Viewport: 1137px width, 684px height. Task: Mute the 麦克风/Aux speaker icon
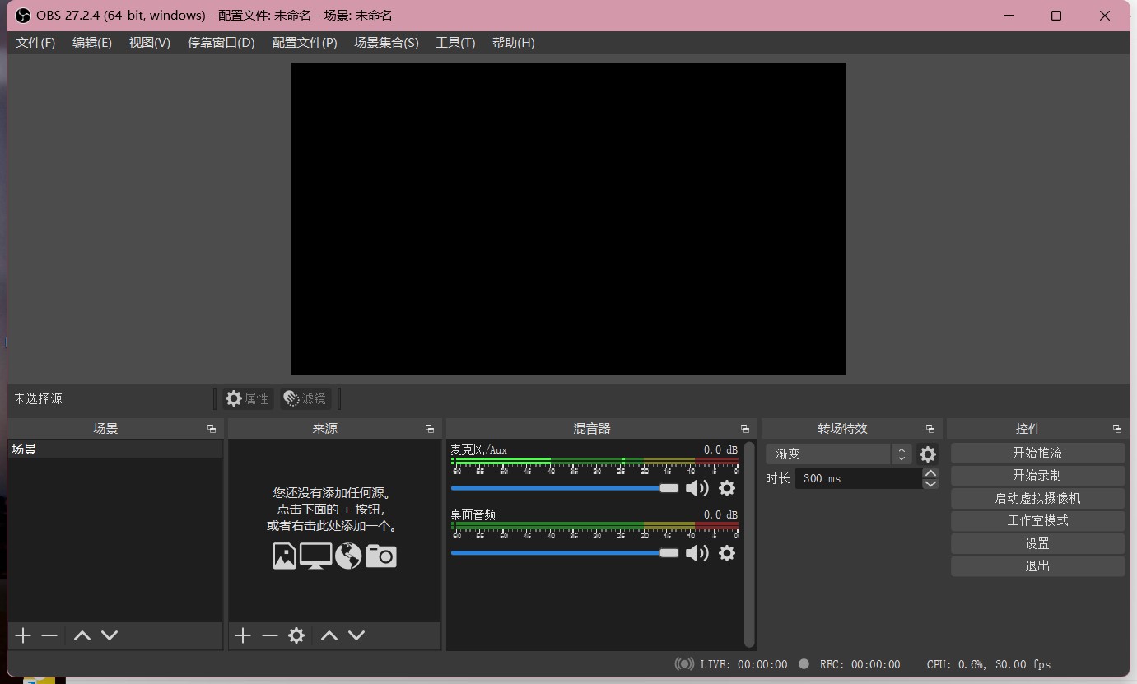697,488
